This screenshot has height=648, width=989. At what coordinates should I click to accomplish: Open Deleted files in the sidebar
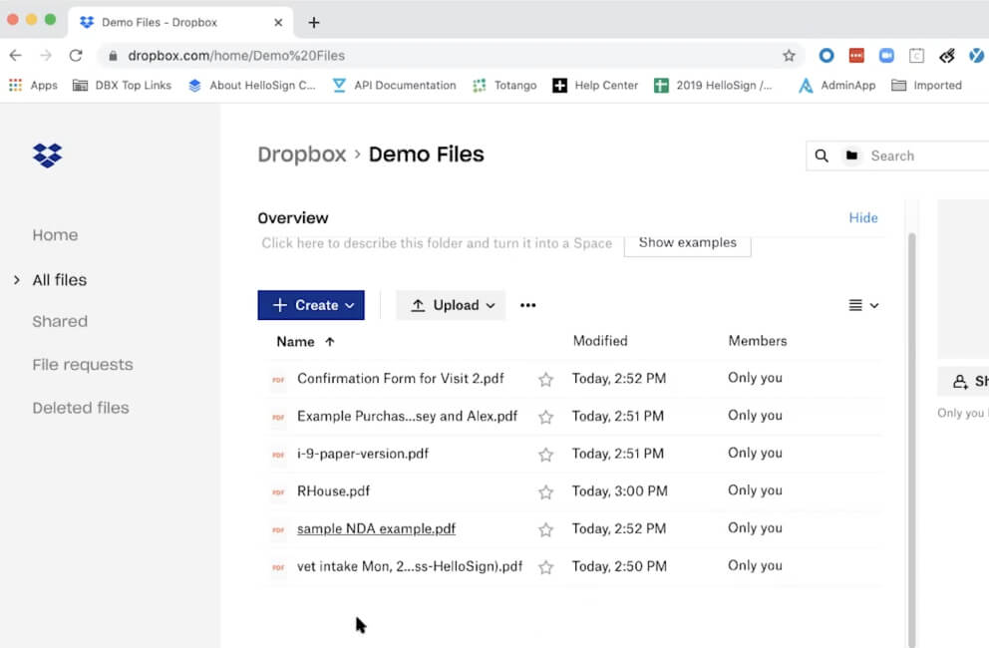(x=81, y=408)
